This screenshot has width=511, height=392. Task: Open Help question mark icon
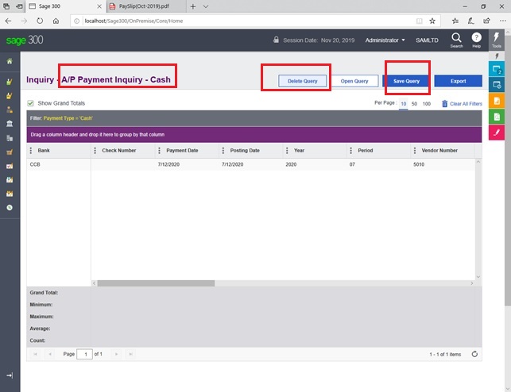click(x=477, y=40)
